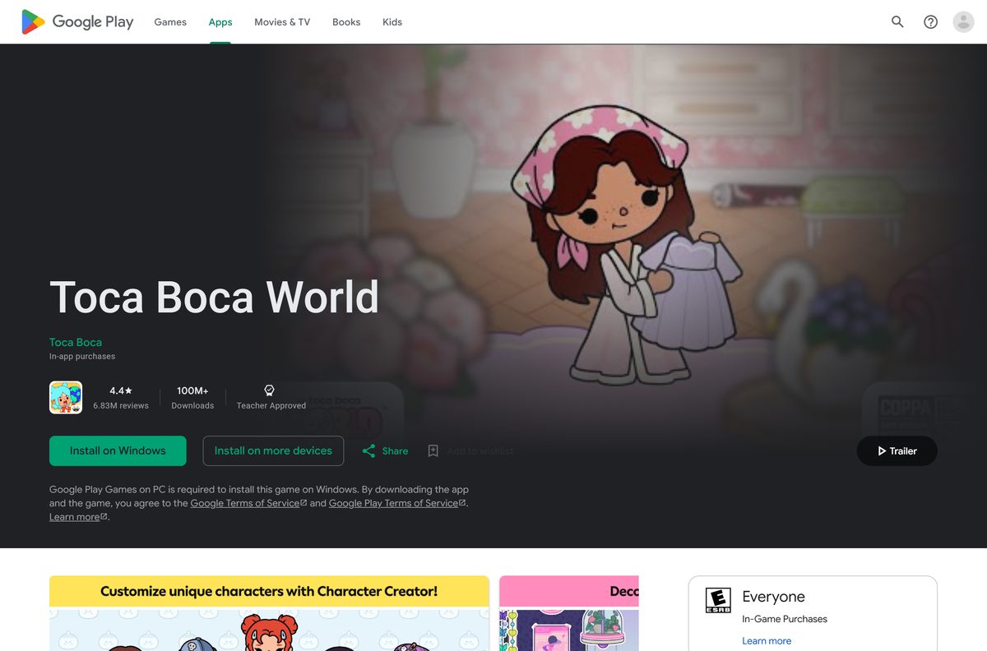Click the Install on Windows button
The height and width of the screenshot is (651, 987).
click(118, 451)
